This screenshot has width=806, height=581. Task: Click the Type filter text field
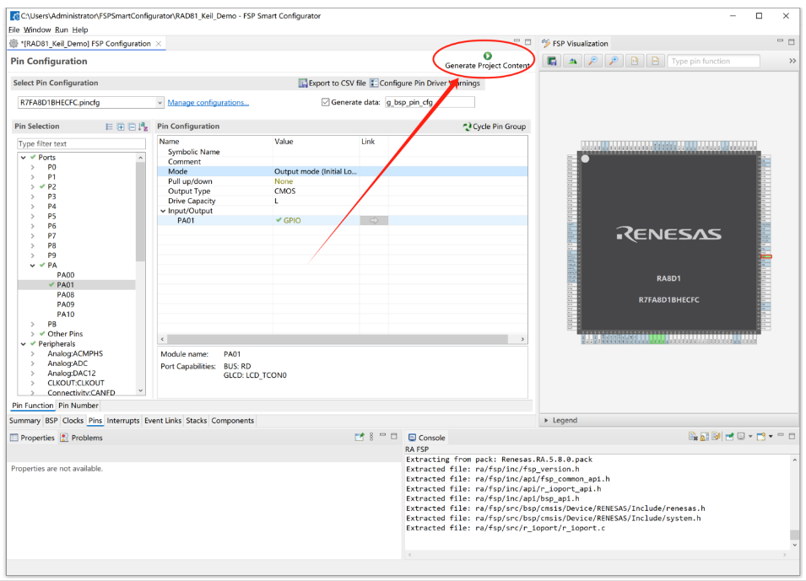pyautogui.click(x=81, y=144)
